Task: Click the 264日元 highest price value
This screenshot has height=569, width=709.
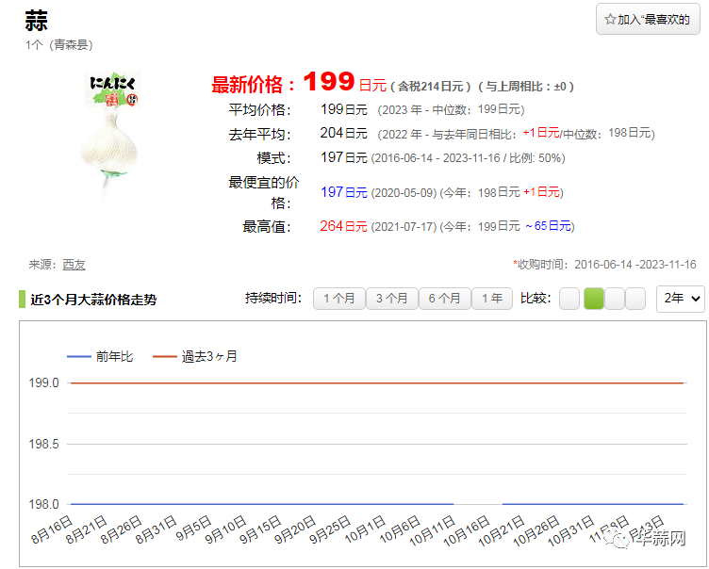Action: tap(343, 226)
